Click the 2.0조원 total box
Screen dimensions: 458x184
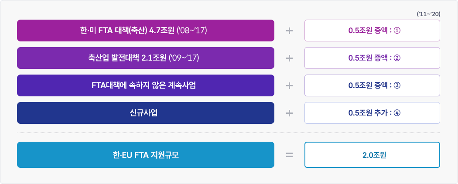point(372,155)
